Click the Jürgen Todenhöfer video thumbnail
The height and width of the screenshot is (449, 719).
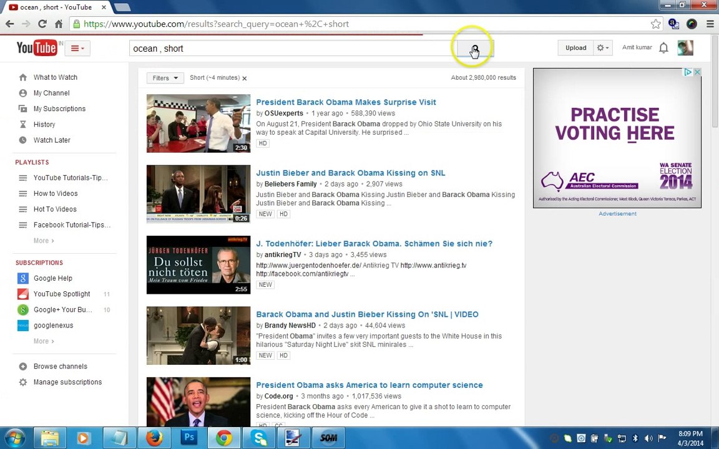(x=198, y=265)
